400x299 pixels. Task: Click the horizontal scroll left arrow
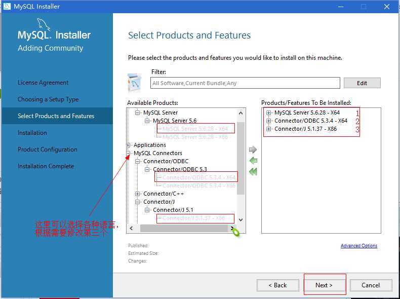(131, 228)
